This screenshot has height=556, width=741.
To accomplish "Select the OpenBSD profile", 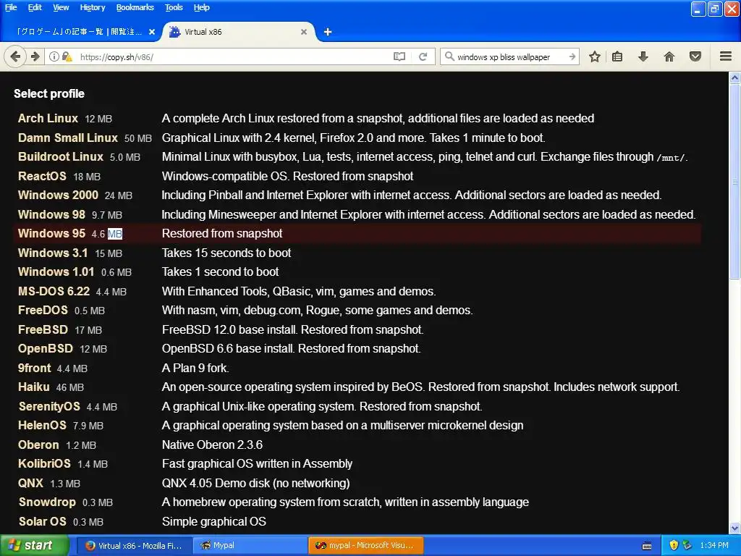I will tap(46, 348).
